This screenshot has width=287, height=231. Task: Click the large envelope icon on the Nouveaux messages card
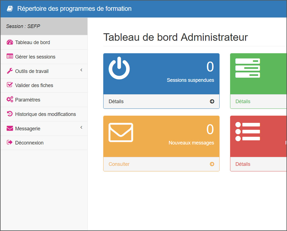pyautogui.click(x=121, y=133)
